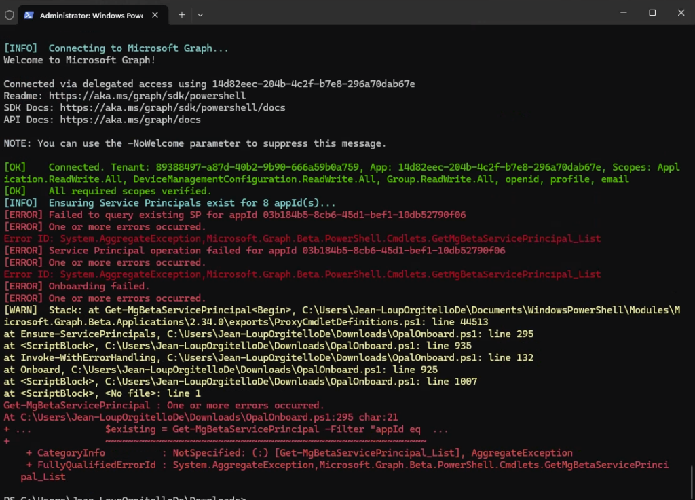Expand the new tab profile dropdown chevron
This screenshot has width=695, height=500.
tap(200, 14)
